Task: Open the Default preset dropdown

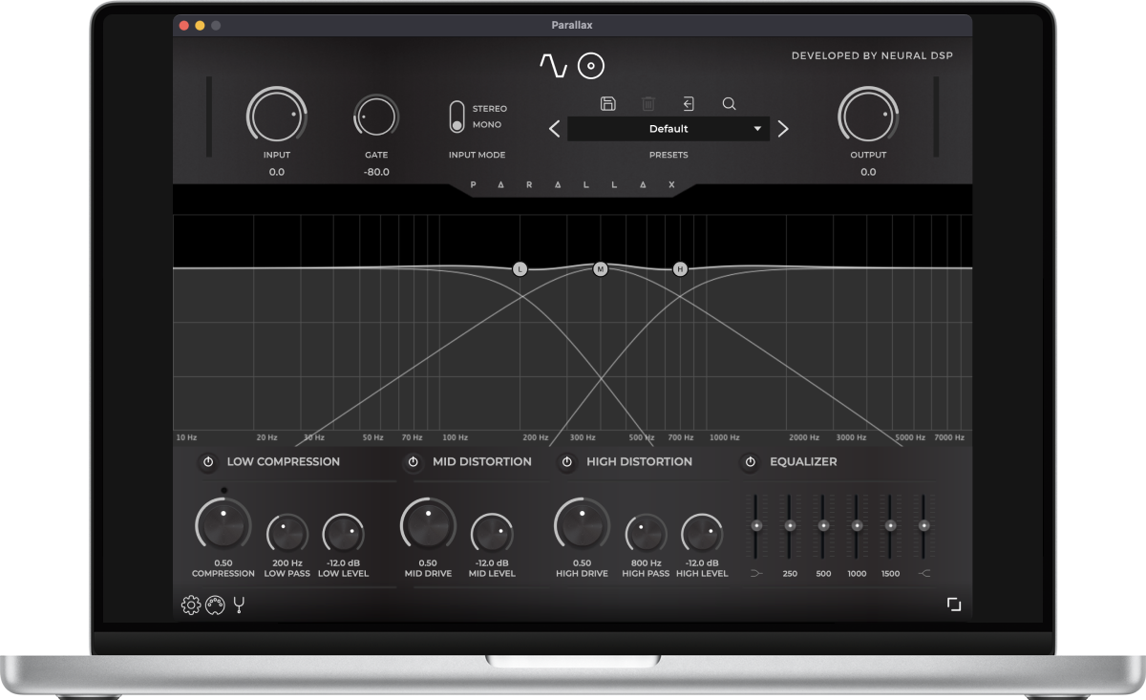Action: [x=668, y=129]
